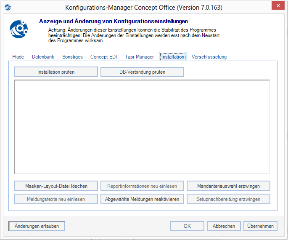Image resolution: width=288 pixels, height=240 pixels.
Task: Enable editing with Änderungen erlauben
Action: point(37,226)
